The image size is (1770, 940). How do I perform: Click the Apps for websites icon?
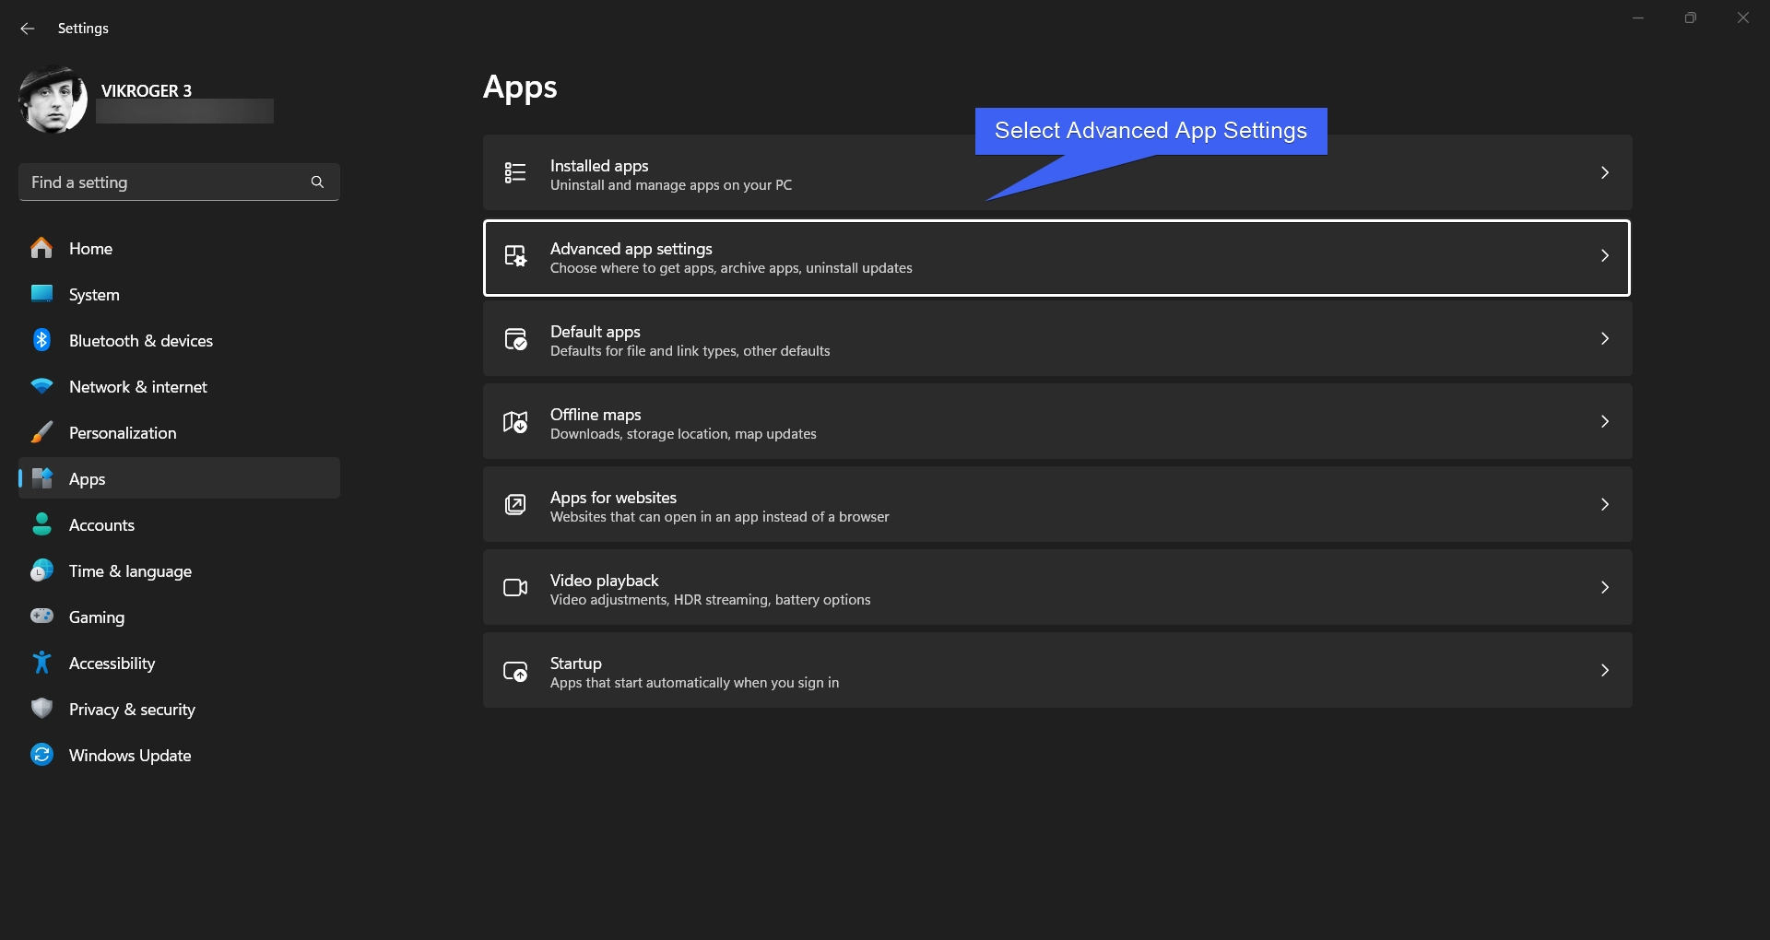point(515,505)
